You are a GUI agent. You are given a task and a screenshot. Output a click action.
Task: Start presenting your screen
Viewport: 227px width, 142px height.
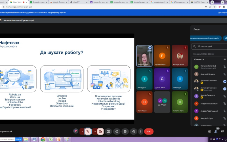click(x=108, y=131)
